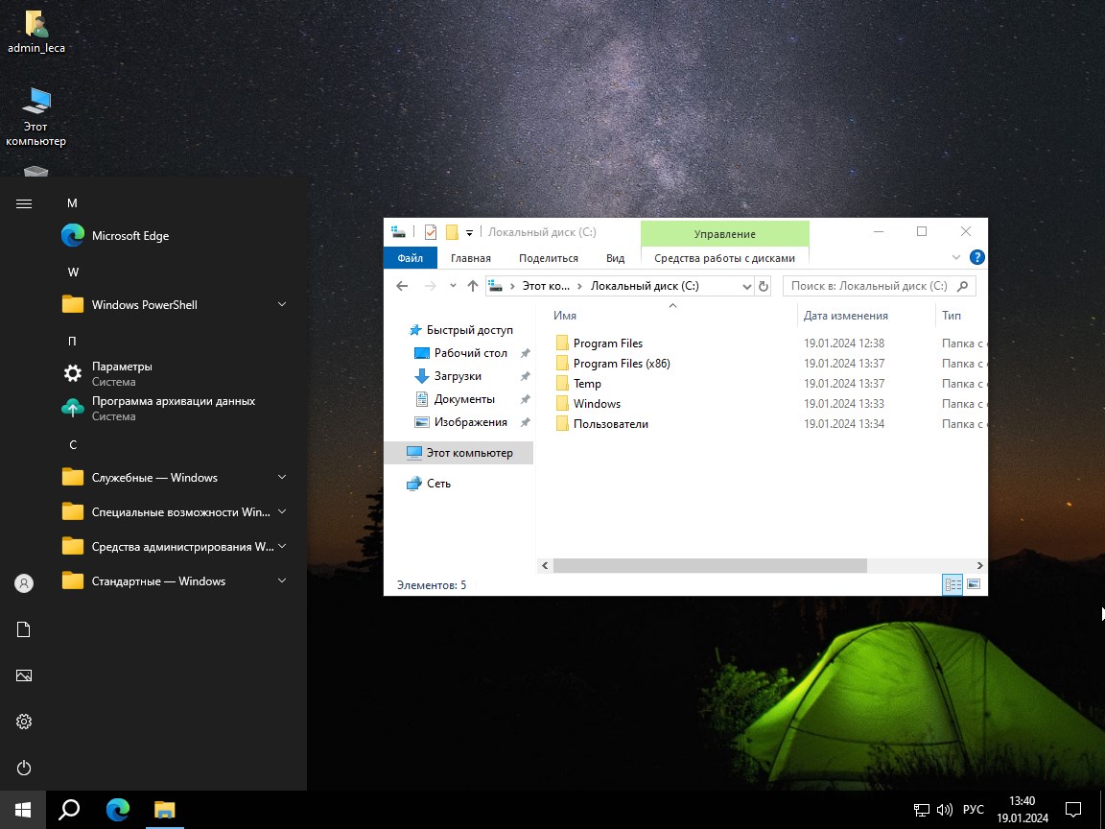Open Параметры from the Start menu
Viewport: 1105px width, 829px height.
pos(122,367)
